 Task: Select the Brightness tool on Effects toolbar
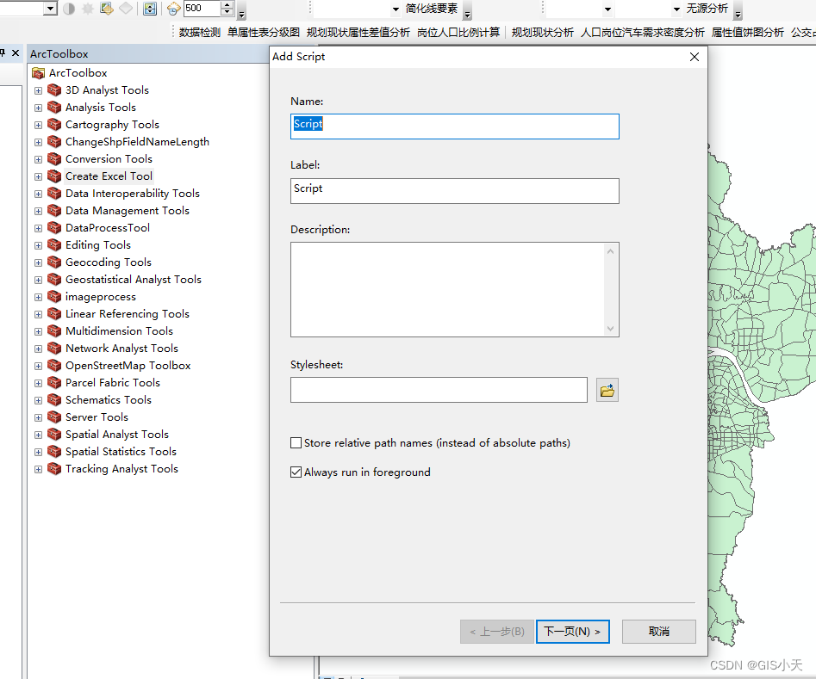coord(87,9)
